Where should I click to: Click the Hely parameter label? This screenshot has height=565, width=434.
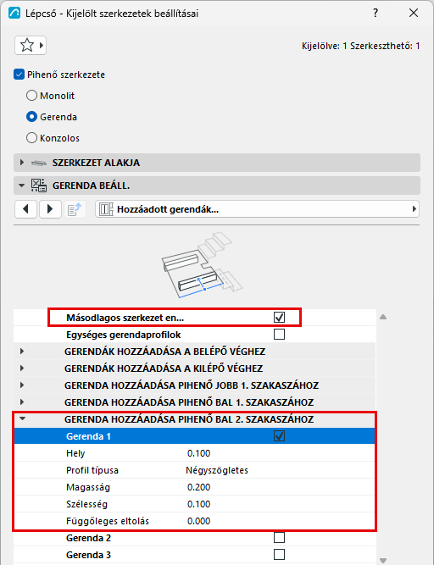point(75,453)
